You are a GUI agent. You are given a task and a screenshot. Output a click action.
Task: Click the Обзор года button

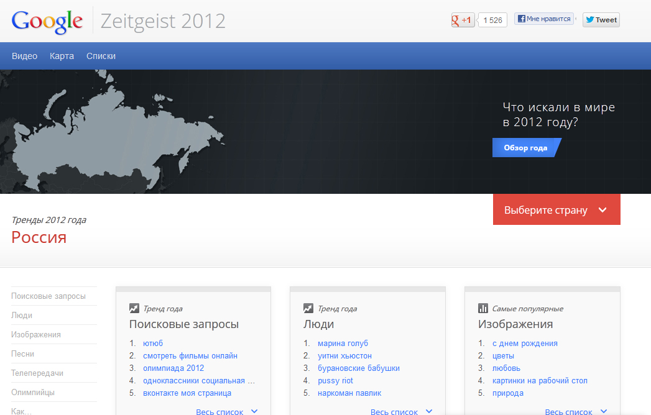[x=527, y=148]
